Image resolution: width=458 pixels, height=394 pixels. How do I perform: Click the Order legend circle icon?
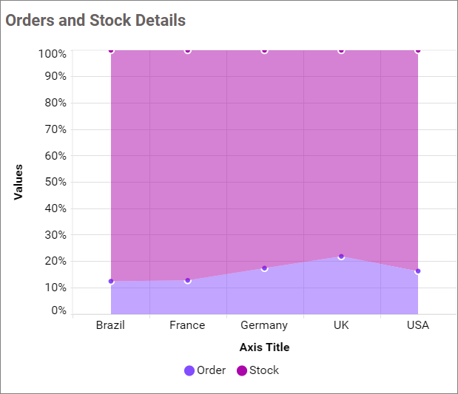[189, 370]
